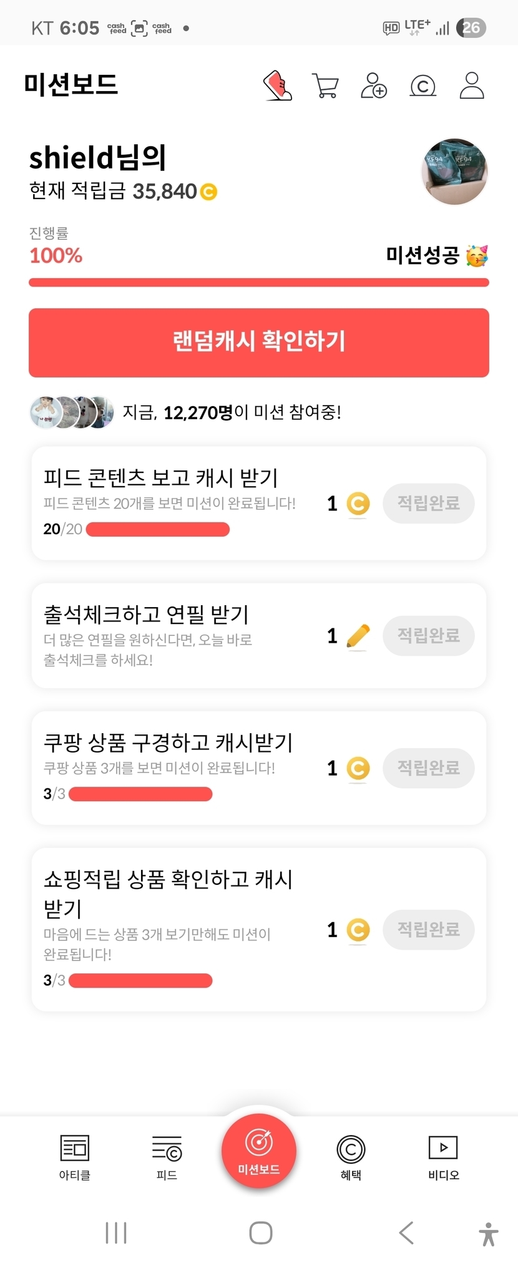The height and width of the screenshot is (1266, 518).
Task: Tap 적립완료 for 쿠팡 상품 mission
Action: [x=429, y=768]
